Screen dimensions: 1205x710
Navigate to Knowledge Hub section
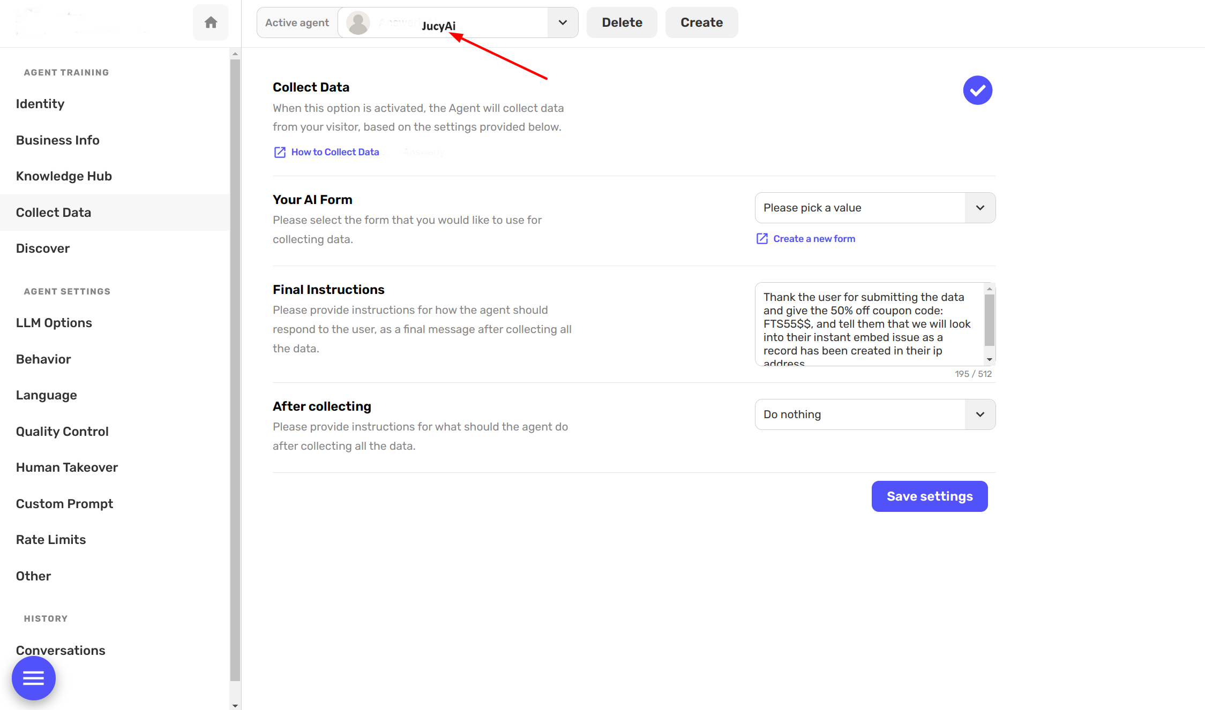point(65,176)
